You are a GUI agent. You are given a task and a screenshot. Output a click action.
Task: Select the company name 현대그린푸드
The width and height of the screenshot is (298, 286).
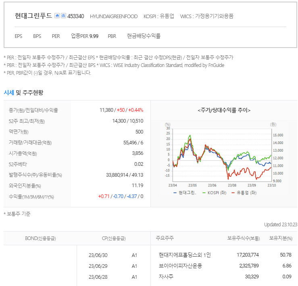[x=33, y=16]
